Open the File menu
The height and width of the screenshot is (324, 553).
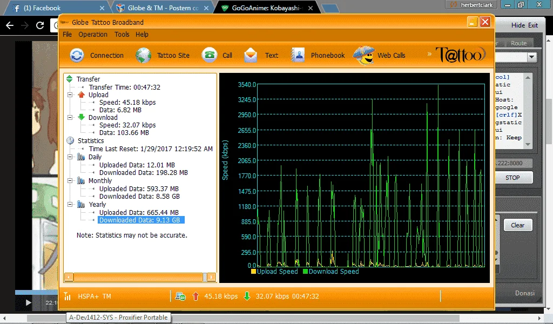coord(67,34)
